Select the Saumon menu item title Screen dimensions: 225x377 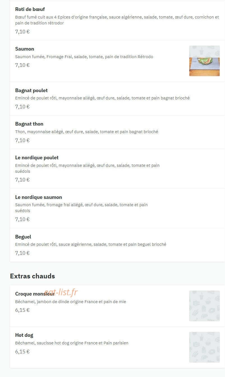click(25, 49)
